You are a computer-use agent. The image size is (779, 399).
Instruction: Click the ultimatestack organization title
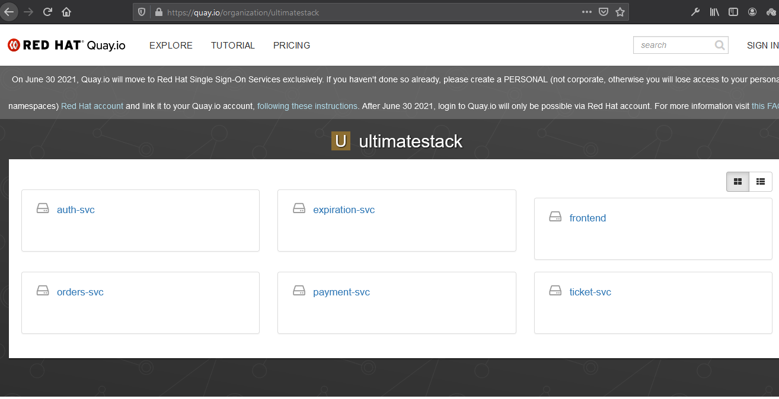(411, 141)
